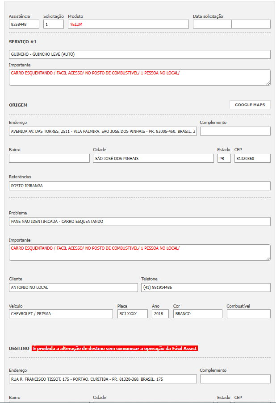
Task: Click the Telefone field with (41) 991914486
Action: (x=205, y=288)
